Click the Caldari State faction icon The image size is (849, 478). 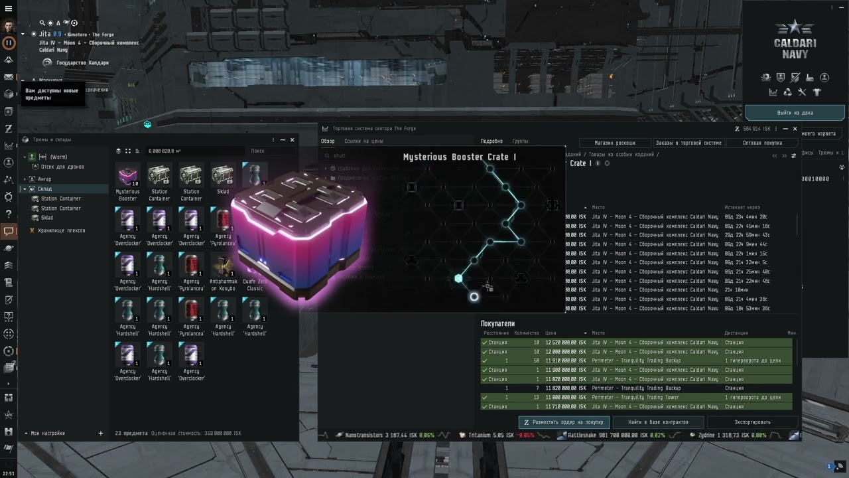[x=47, y=62]
